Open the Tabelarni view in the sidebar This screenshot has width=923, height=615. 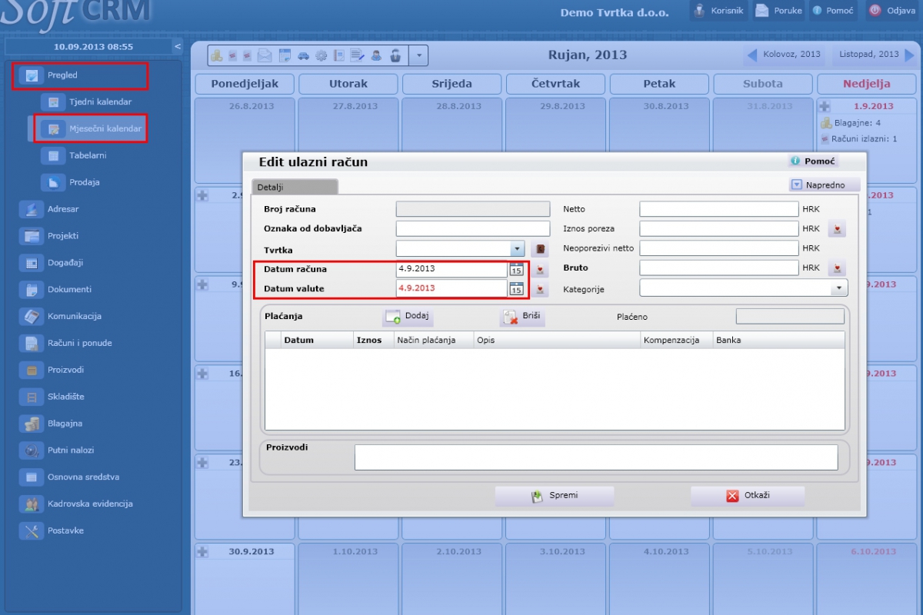74,155
